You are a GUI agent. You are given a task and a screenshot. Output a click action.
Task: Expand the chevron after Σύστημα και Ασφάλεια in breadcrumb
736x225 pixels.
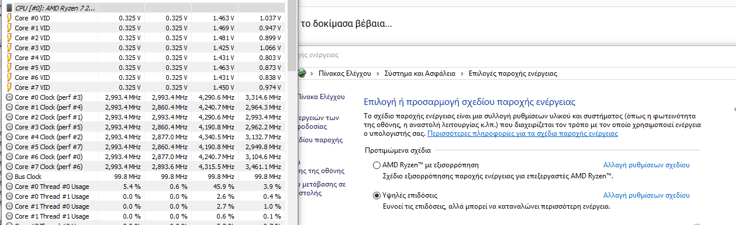point(462,74)
